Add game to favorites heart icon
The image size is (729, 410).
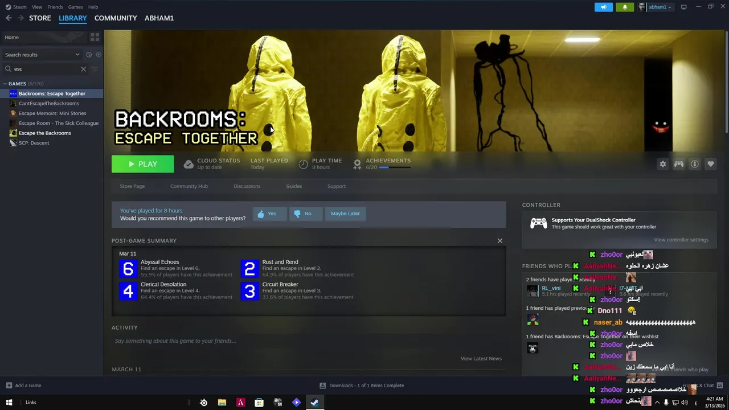point(710,164)
